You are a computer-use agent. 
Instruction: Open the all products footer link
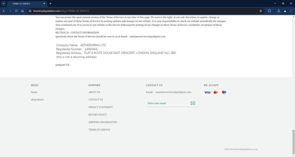37,99
